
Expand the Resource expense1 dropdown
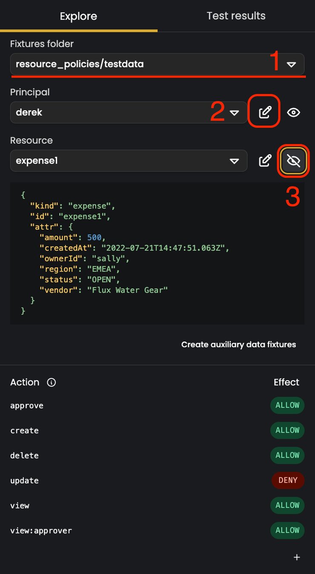129,161
